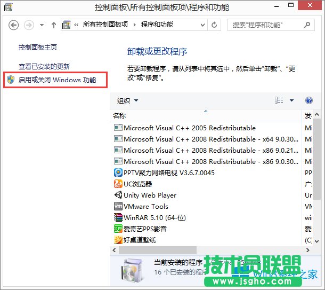Maximize the Programs and Features window
325x290 pixels.
pyautogui.click(x=291, y=5)
